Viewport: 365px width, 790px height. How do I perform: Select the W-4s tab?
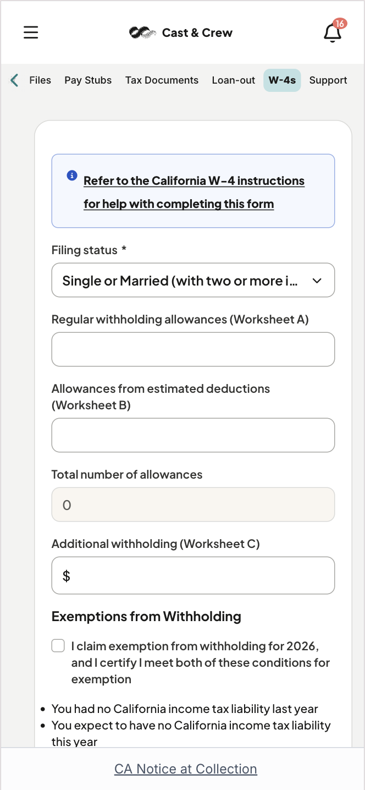coord(282,80)
